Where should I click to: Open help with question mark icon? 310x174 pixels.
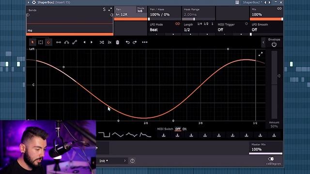pos(132,161)
